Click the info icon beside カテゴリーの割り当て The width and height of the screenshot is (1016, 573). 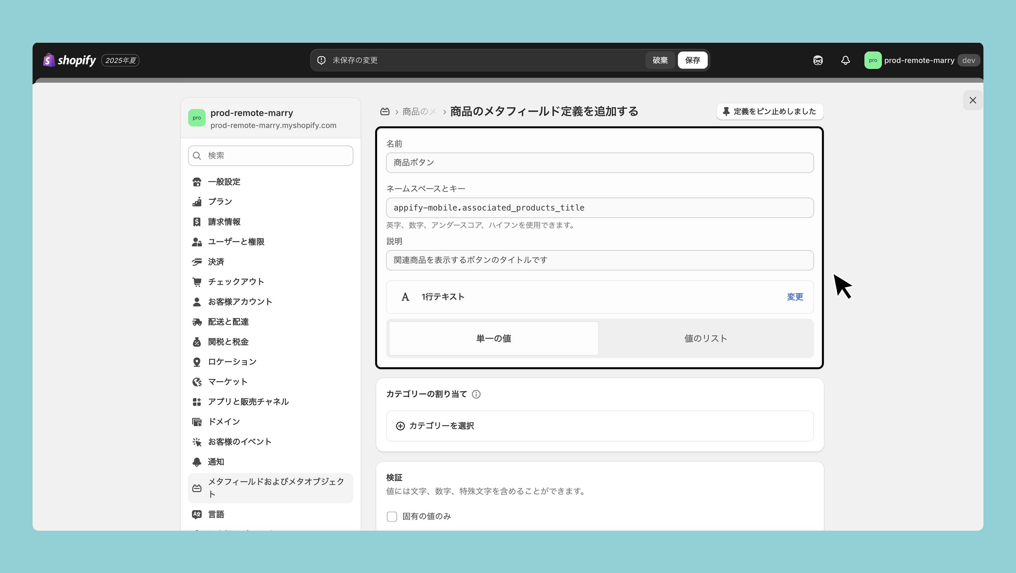coord(476,394)
